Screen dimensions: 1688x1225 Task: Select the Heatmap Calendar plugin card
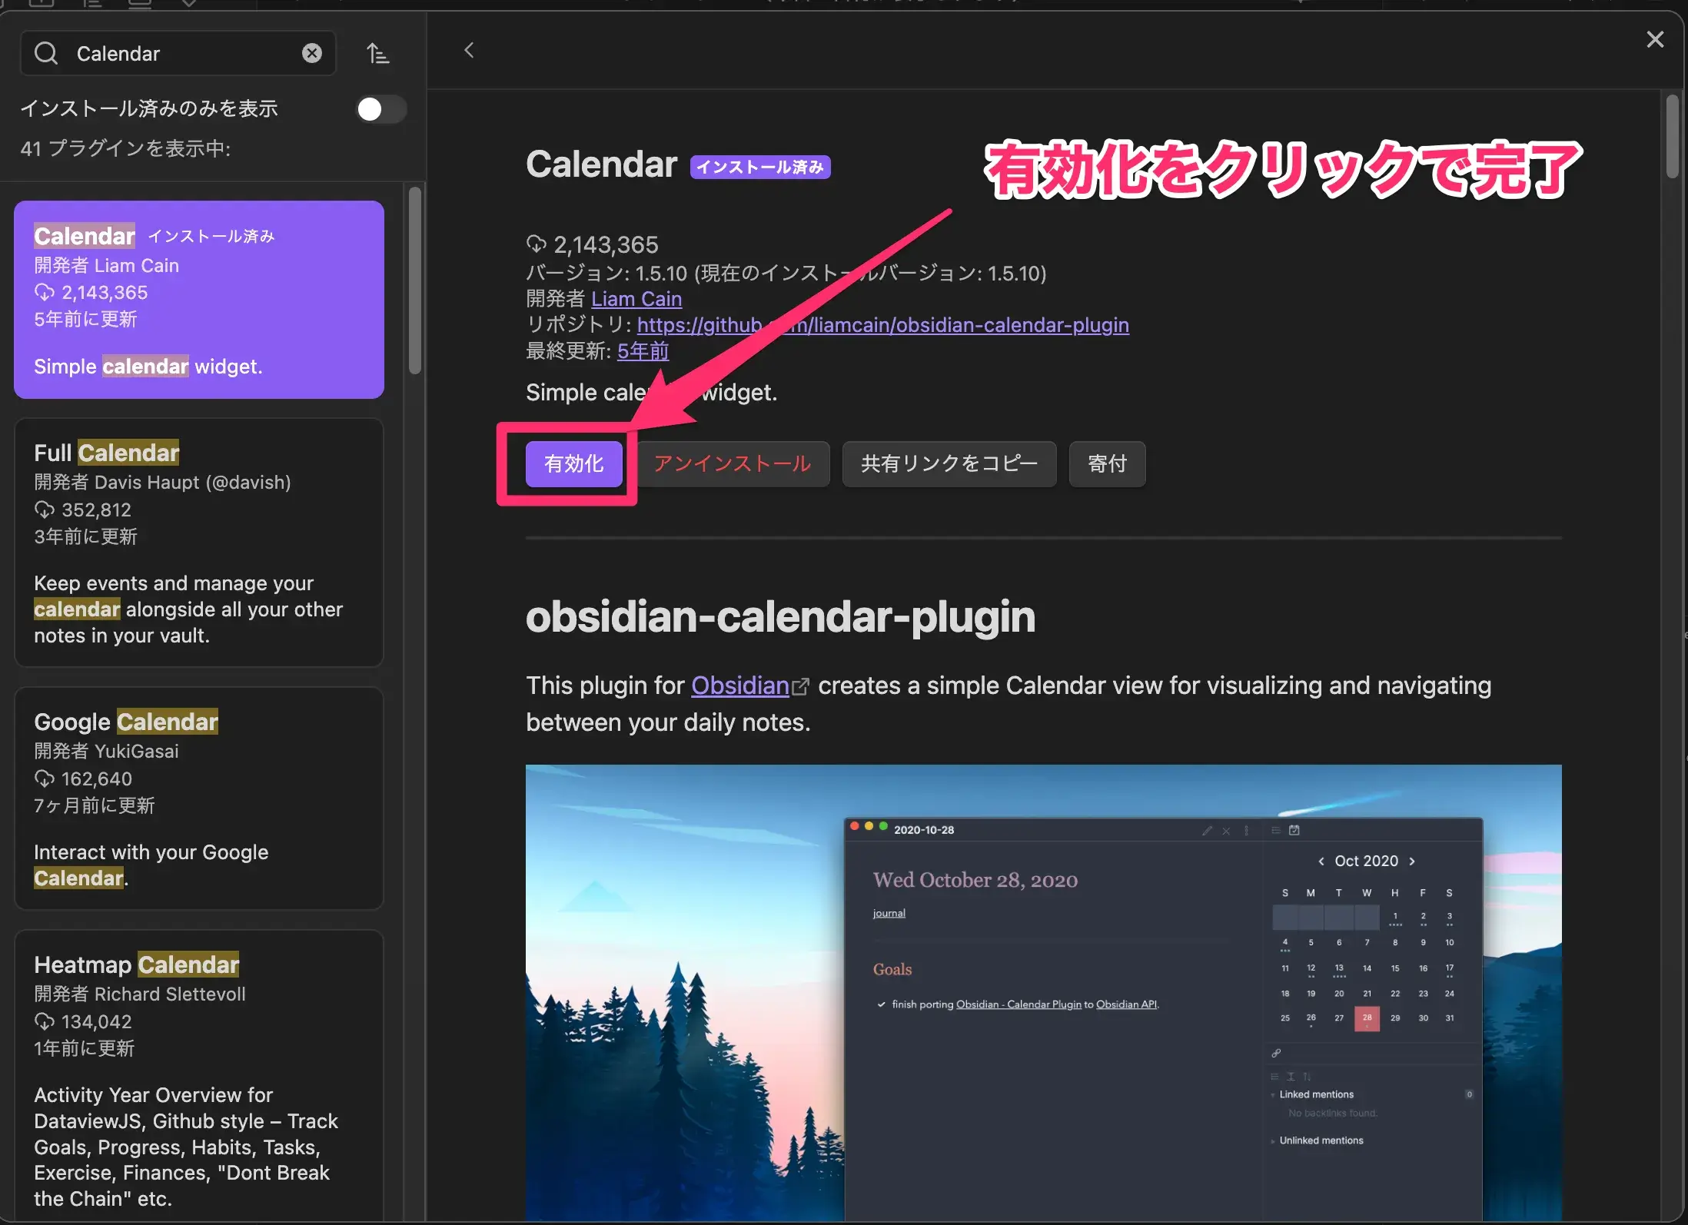(199, 1076)
